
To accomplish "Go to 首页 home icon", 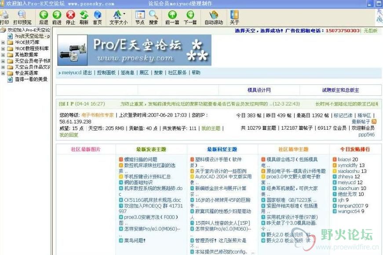I will pyautogui.click(x=98, y=15).
